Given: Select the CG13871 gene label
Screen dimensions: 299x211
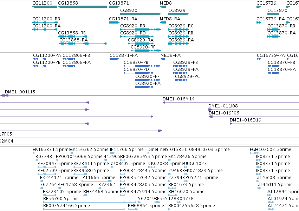Looking at the screenshot, I should coord(119,3).
